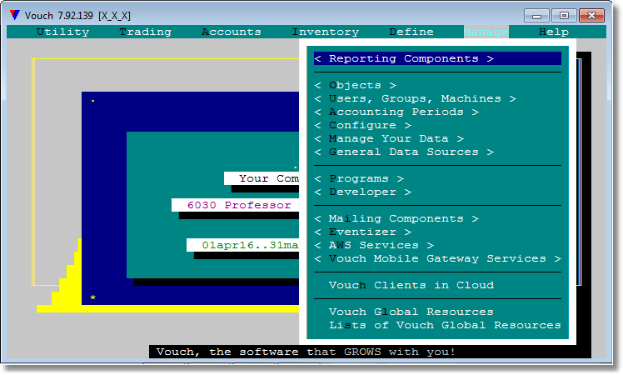Close the Vouch window
Screen dimensions: 623x375
coord(591,16)
